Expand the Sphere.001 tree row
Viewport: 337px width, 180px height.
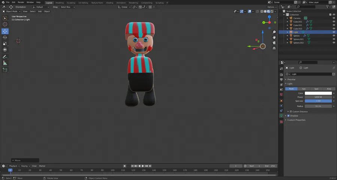click(288, 39)
